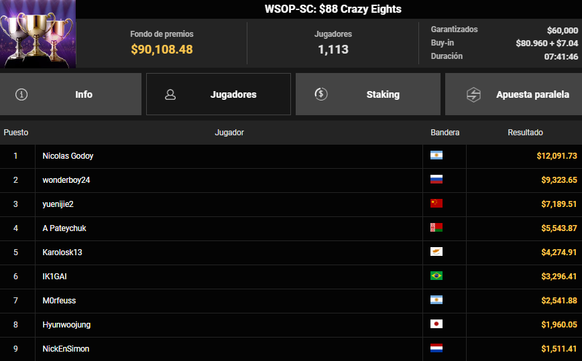Click the trophy cups tournament image
The height and width of the screenshot is (361, 582).
(38, 33)
